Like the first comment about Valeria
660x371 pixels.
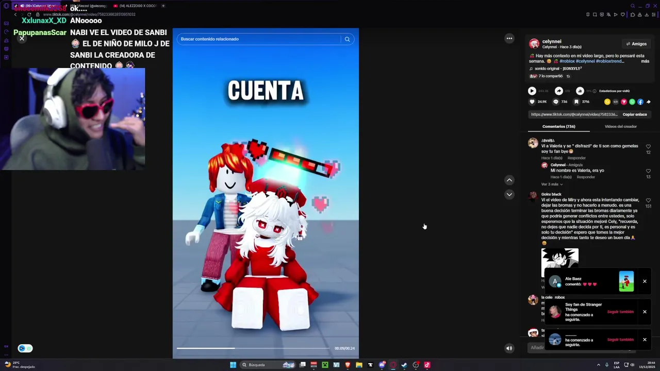coord(648,146)
